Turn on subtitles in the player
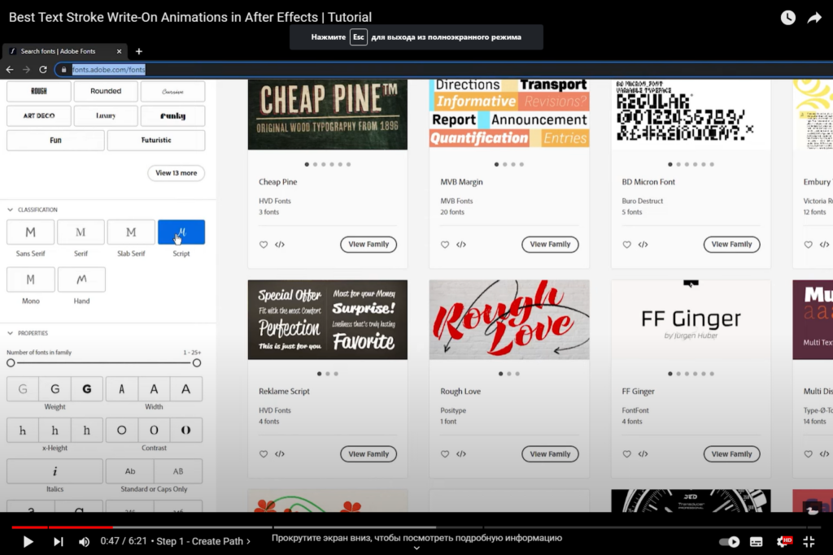Screen dimensions: 833x555 tap(756, 542)
